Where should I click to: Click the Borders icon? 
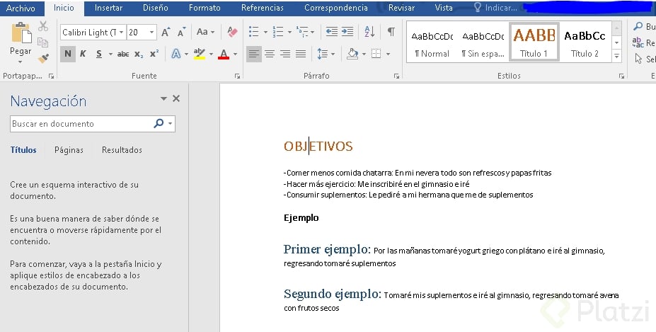coord(376,54)
